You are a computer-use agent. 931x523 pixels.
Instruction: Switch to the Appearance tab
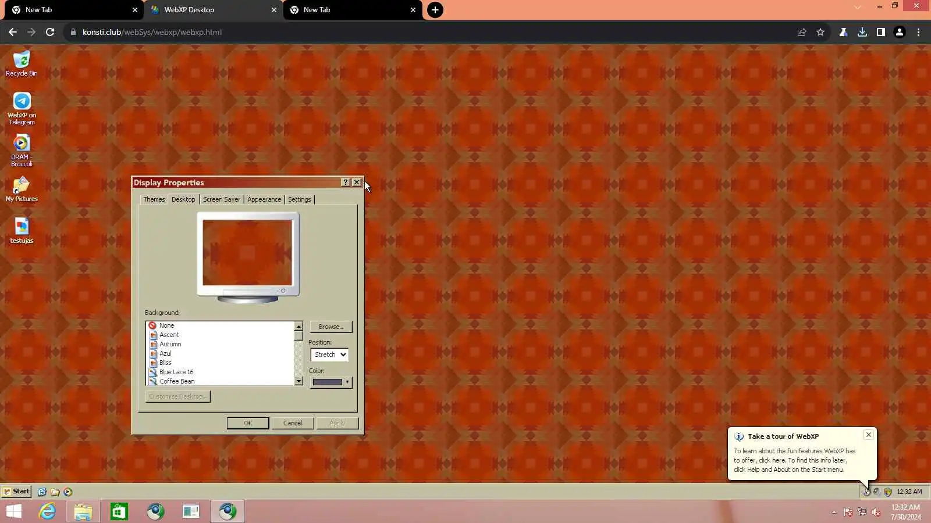point(264,199)
